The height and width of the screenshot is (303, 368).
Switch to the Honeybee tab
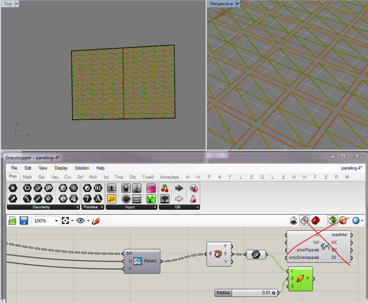tap(169, 177)
